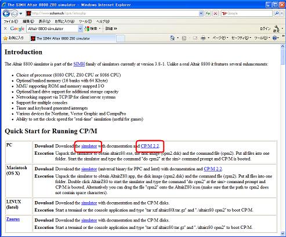Go back with the Back arrow button
The height and width of the screenshot is (237, 286).
point(6,13)
